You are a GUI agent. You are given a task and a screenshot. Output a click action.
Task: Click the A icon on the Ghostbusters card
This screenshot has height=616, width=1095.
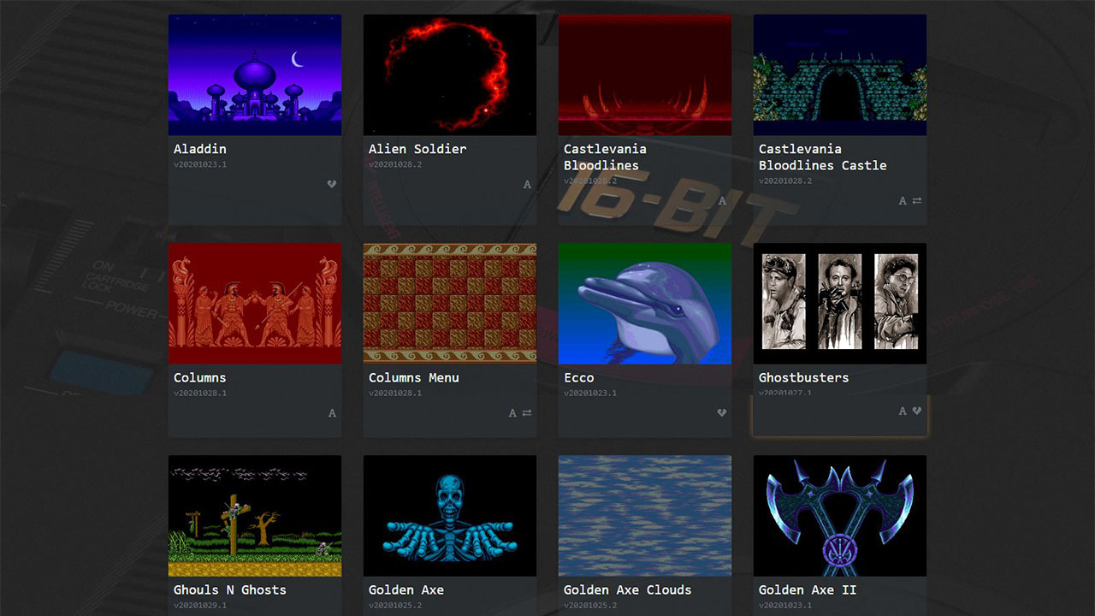(903, 412)
